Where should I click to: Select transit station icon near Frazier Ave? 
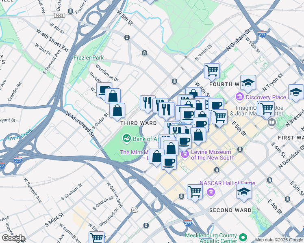pyautogui.click(x=71, y=11)
